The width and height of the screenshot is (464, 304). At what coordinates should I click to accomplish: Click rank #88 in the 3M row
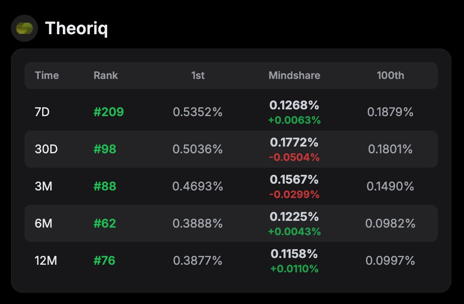pyautogui.click(x=105, y=186)
